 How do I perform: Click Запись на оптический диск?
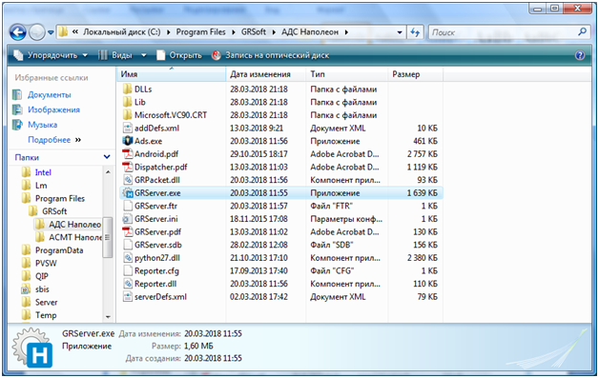click(x=271, y=55)
